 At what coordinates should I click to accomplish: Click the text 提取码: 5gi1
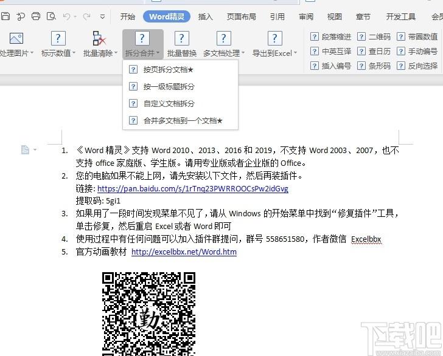[x=98, y=201]
